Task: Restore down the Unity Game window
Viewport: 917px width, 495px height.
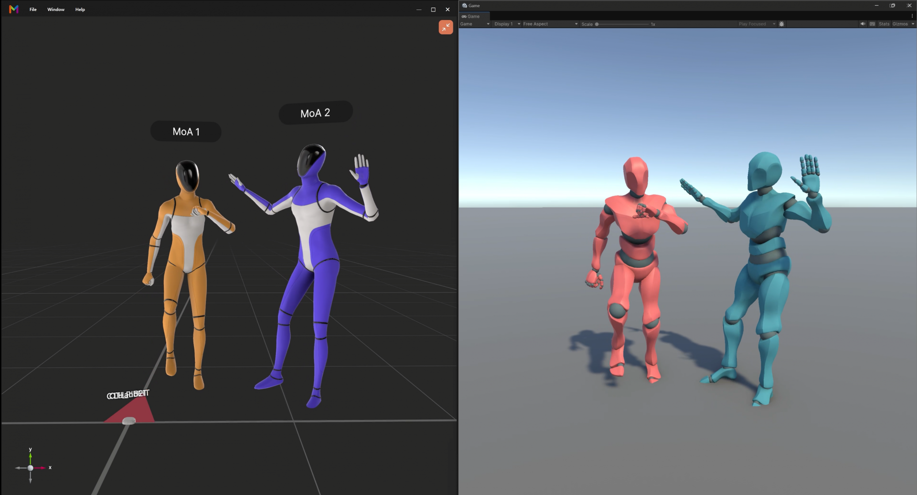Action: tap(893, 6)
